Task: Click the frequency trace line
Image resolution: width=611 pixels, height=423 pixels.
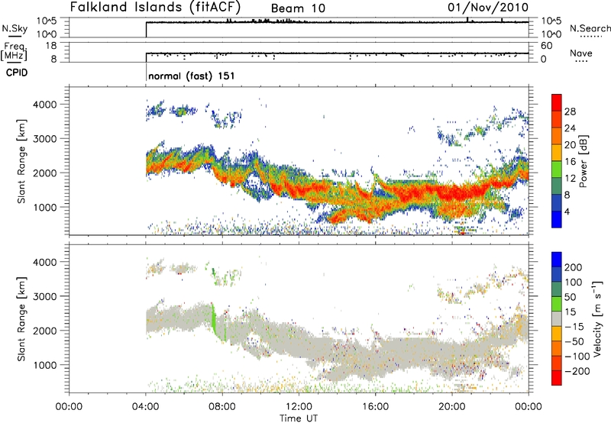Action: coord(337,53)
